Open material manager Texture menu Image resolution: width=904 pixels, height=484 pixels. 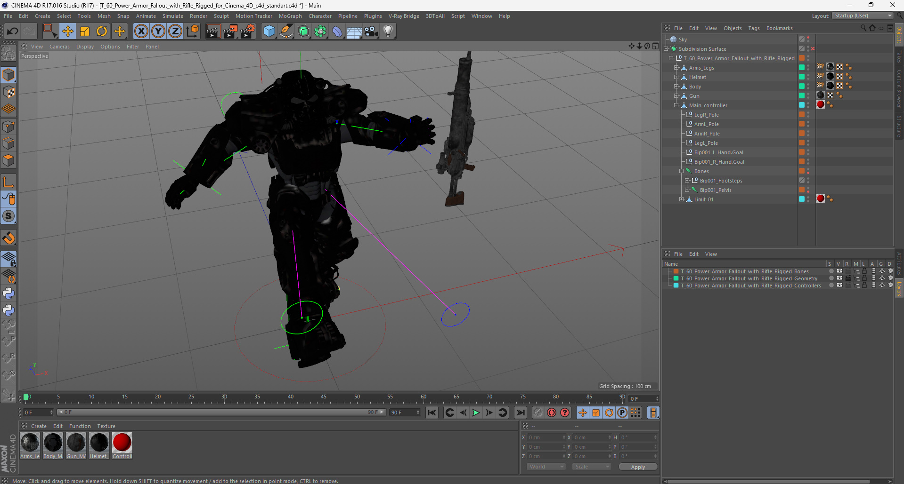[106, 426]
